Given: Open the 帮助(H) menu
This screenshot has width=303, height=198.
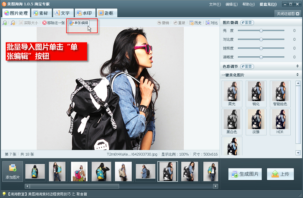Looking at the screenshot, I should pyautogui.click(x=248, y=4).
